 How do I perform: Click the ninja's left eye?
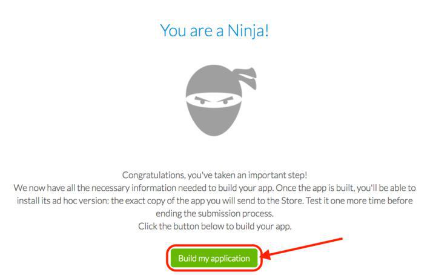[203, 101]
